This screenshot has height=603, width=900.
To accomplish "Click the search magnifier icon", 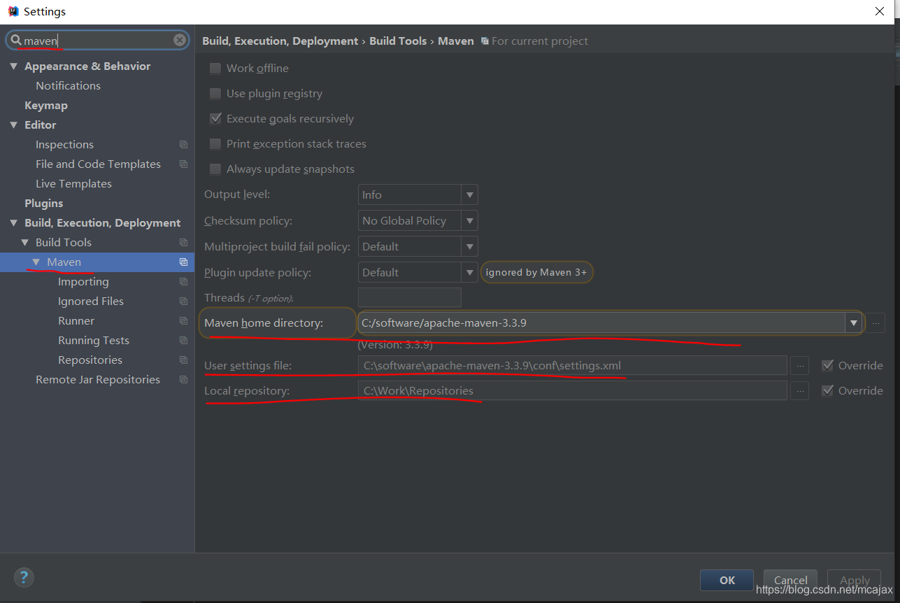I will coord(16,41).
